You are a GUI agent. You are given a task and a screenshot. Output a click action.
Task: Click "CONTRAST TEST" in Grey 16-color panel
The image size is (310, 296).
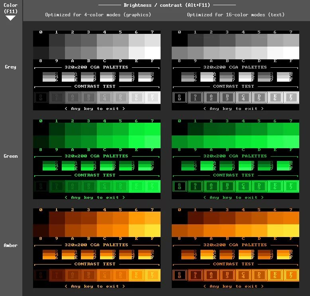233,86
